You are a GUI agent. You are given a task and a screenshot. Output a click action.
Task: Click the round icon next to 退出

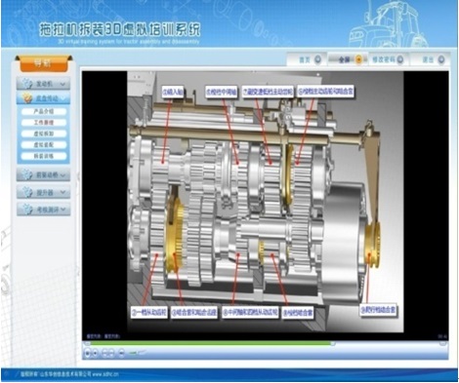coord(441,59)
